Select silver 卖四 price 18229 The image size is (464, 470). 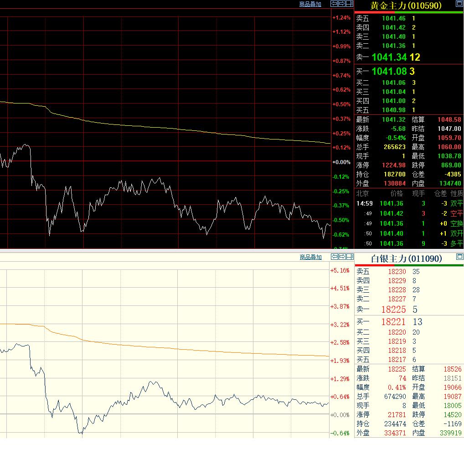[397, 281]
